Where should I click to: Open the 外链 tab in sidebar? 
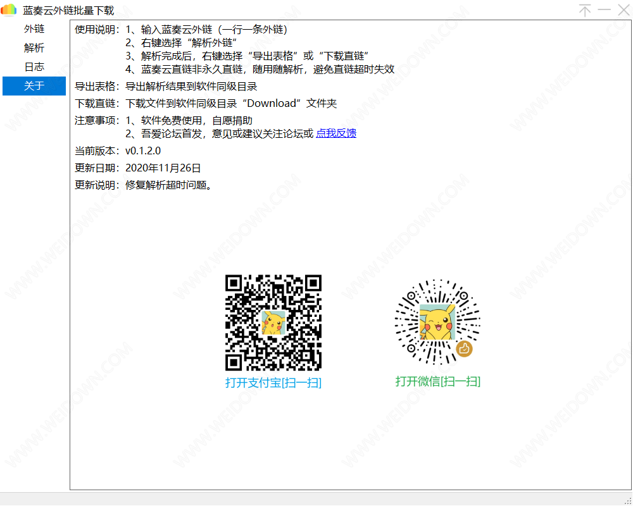pyautogui.click(x=34, y=29)
